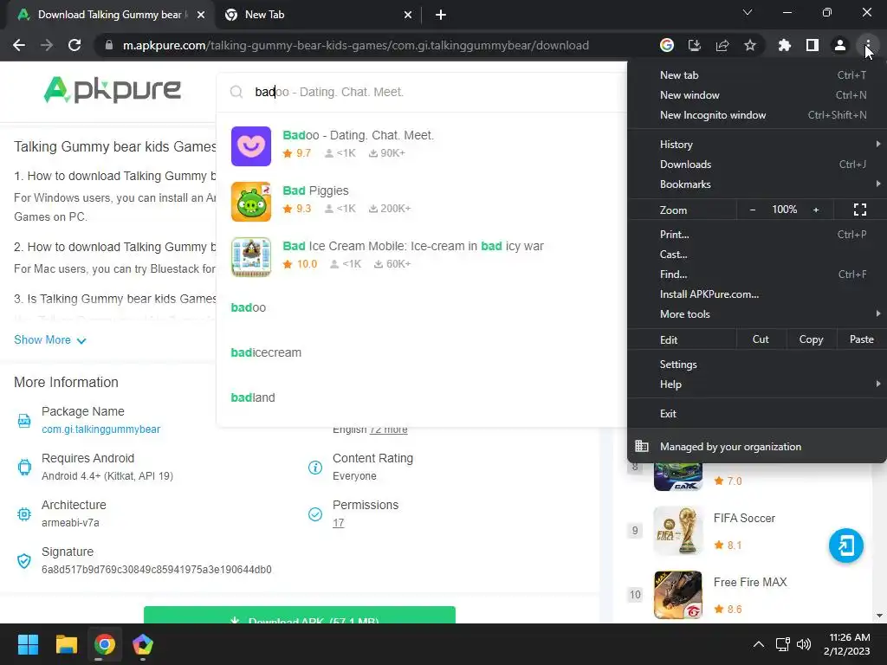
Task: Expand the Show More section
Action: (49, 339)
